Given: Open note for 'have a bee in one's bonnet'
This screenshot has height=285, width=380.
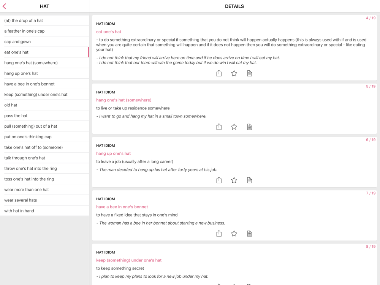Looking at the screenshot, I should click(249, 233).
